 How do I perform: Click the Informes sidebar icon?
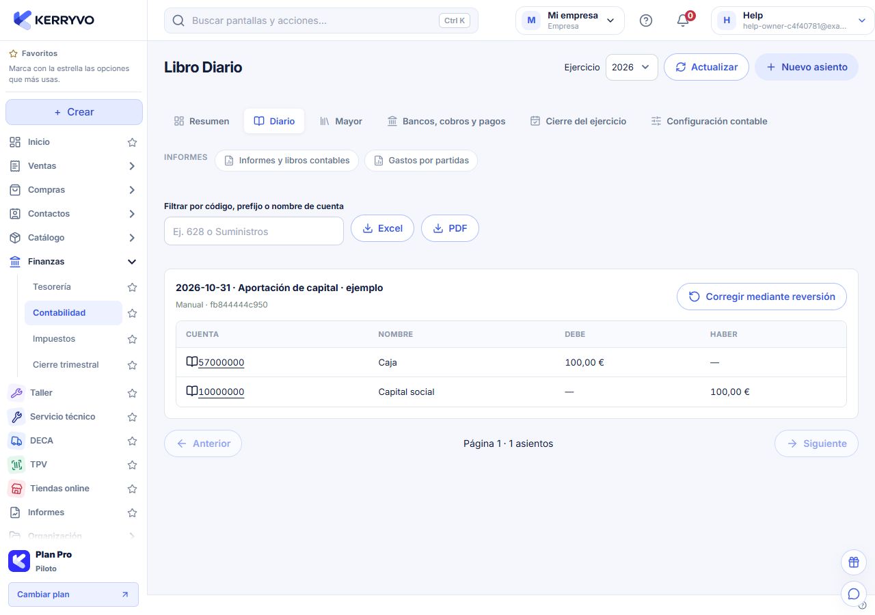(15, 512)
